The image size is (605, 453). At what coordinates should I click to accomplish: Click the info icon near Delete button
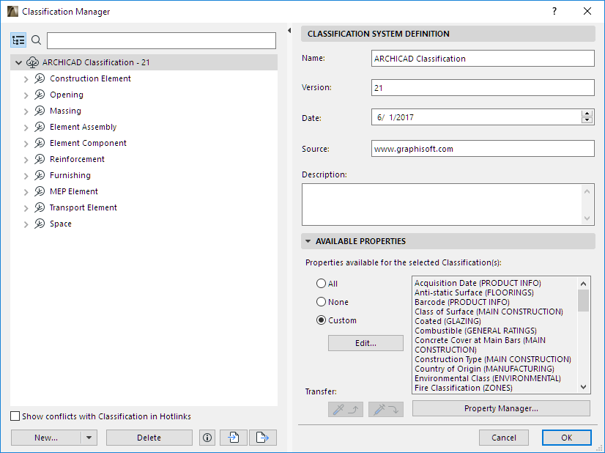tap(207, 437)
